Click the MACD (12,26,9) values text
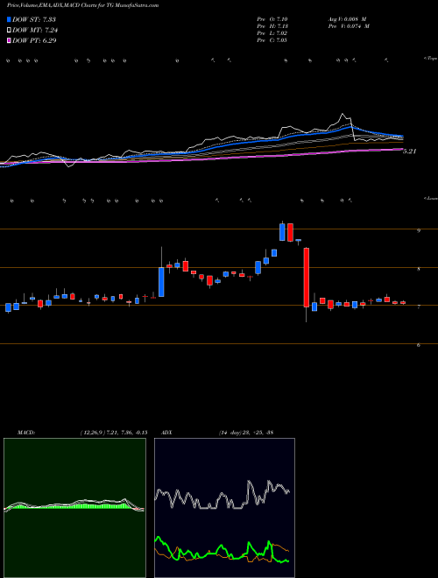This screenshot has height=578, width=438. pyautogui.click(x=114, y=433)
